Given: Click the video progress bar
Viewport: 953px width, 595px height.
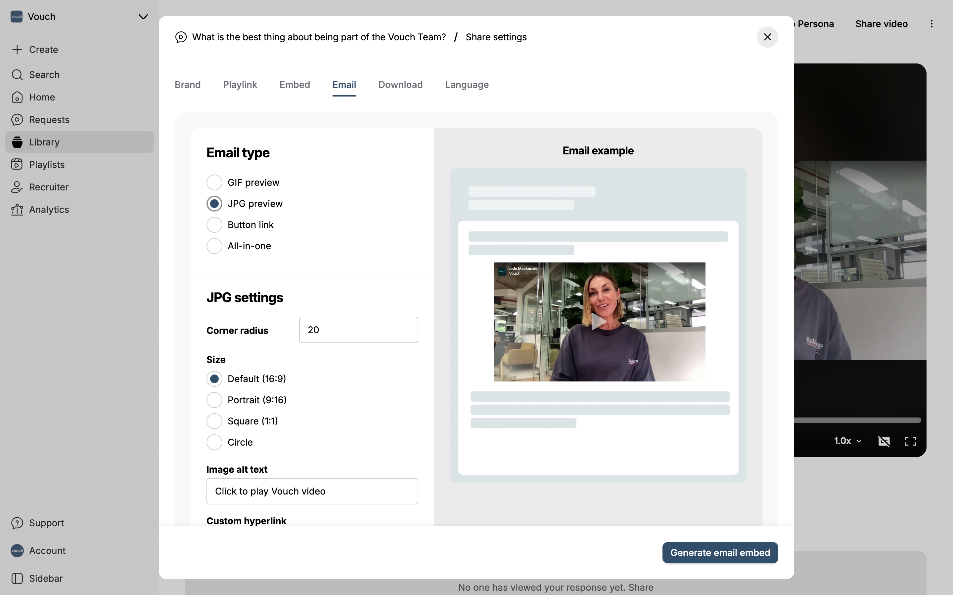Looking at the screenshot, I should coord(857,420).
